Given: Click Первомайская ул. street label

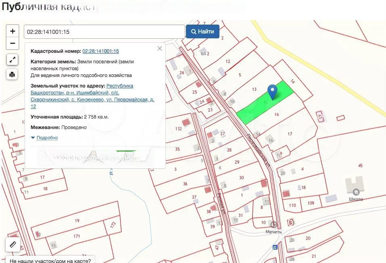Looking at the screenshot, I should point(259,150).
